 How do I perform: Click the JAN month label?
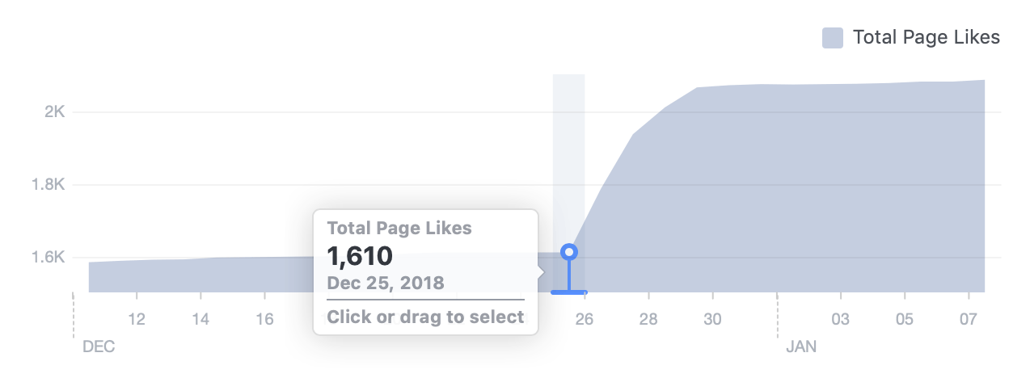click(x=801, y=346)
